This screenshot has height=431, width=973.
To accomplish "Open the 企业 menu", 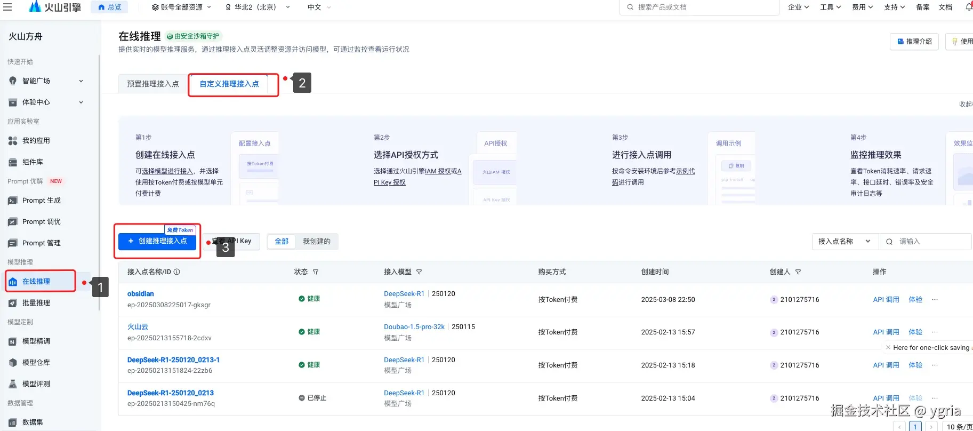I will [798, 7].
